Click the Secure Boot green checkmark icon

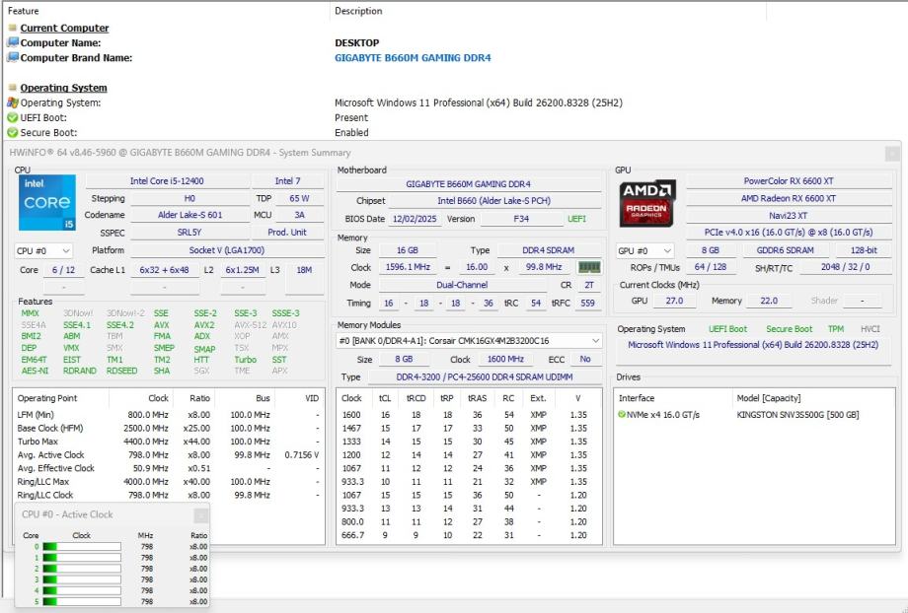(x=13, y=133)
